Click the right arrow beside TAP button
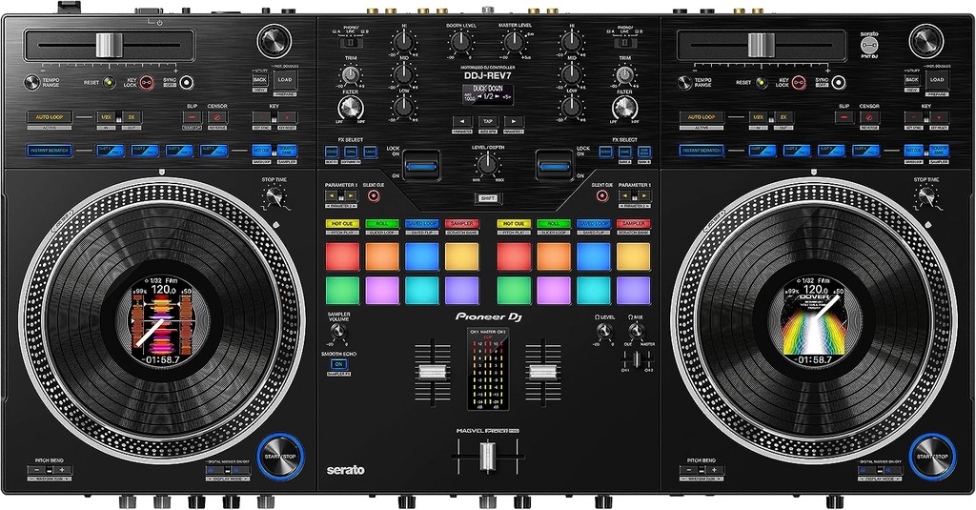Viewport: 976px width, 510px height. (514, 121)
